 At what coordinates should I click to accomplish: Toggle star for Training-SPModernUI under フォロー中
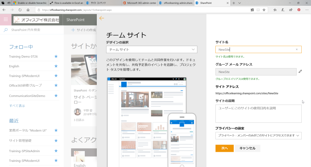(x=56, y=76)
